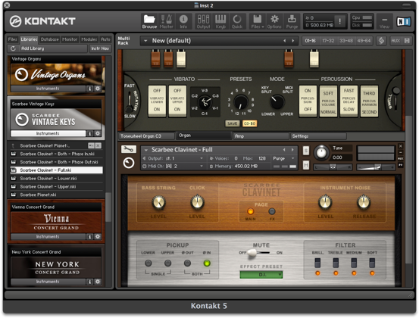Select the Pickup Lower button
This screenshot has height=318, width=419.
point(148,263)
